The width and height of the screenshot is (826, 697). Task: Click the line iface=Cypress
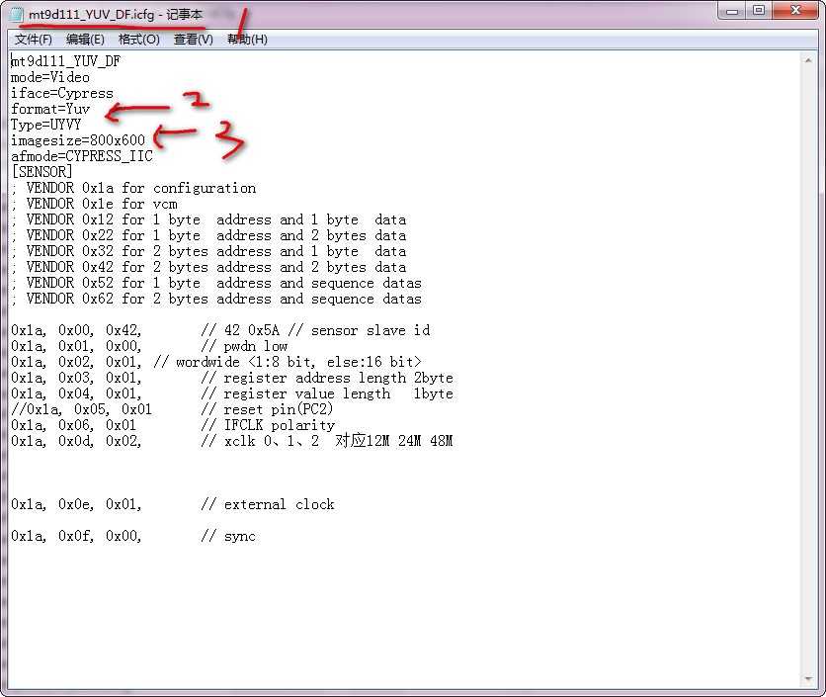62,93
